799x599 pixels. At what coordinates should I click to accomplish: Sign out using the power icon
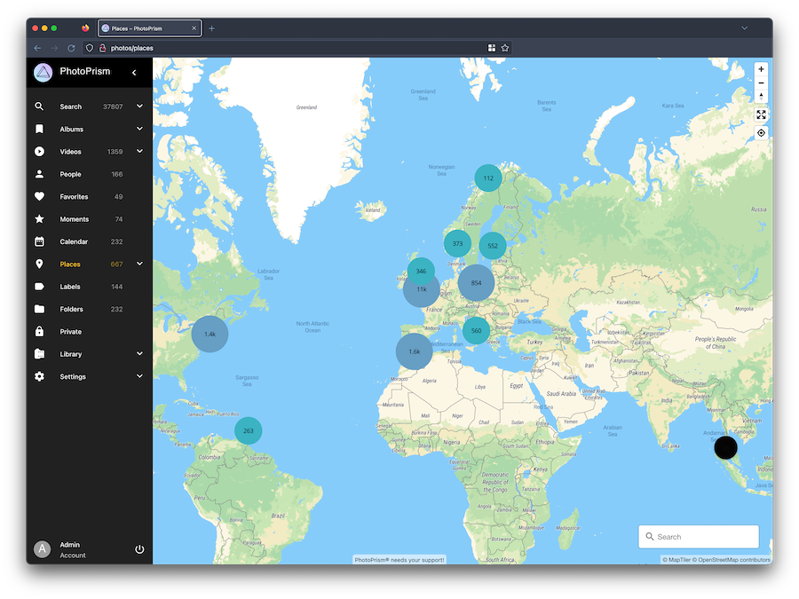click(x=139, y=548)
